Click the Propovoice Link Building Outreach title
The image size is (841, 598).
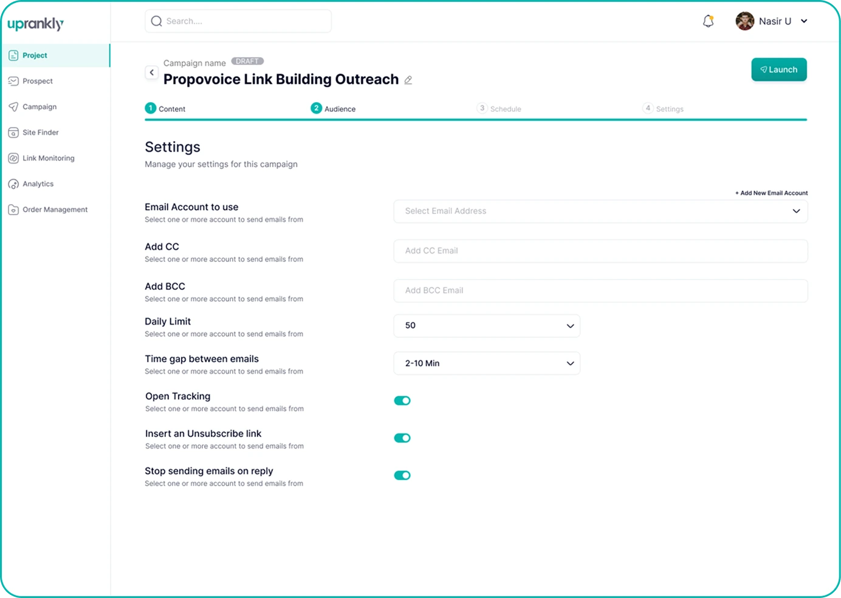pos(281,80)
